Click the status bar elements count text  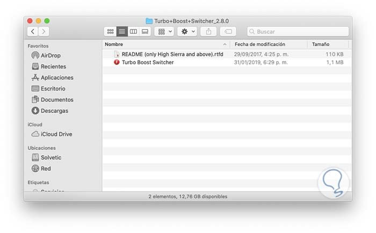188,197
